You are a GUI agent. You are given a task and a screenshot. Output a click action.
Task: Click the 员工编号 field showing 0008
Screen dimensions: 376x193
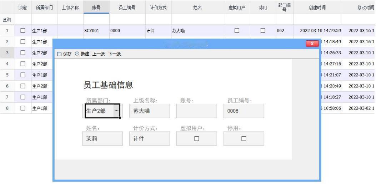244,111
